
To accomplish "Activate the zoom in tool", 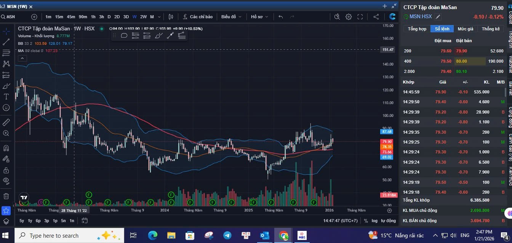I will (x=6, y=133).
